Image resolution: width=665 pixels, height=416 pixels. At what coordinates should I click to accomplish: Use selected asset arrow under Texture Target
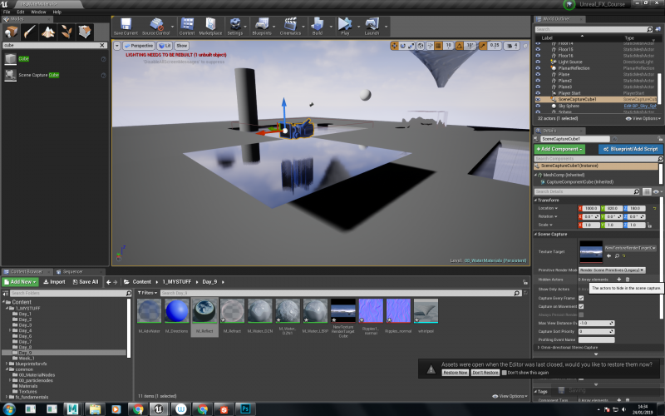point(609,256)
